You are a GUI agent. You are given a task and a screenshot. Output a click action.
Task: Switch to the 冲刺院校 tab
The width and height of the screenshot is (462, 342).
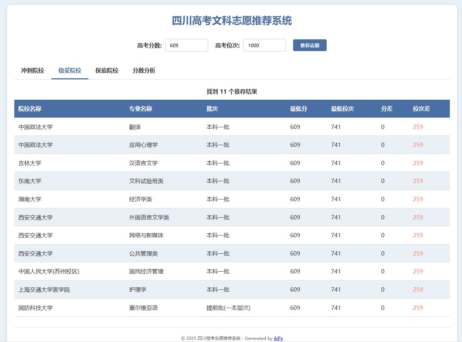tap(32, 70)
